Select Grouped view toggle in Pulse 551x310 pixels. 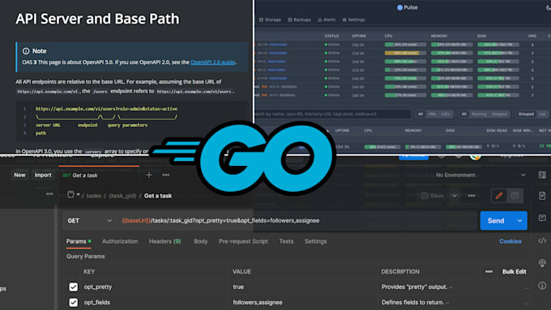(x=526, y=114)
